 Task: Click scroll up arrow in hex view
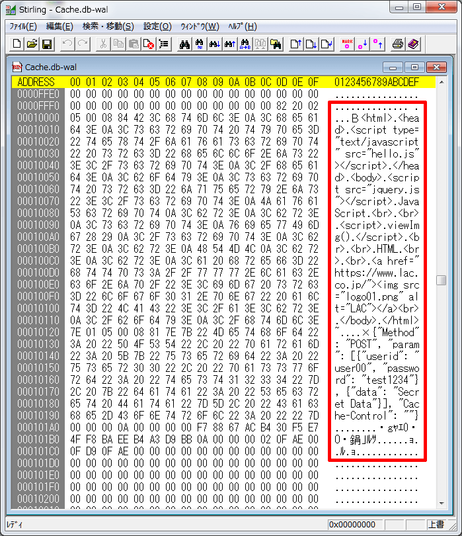coord(442,82)
